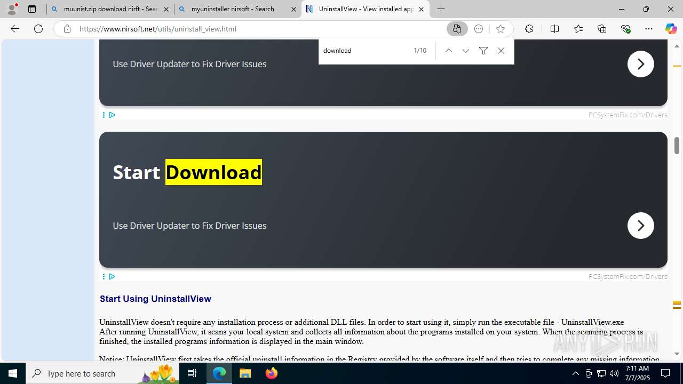The height and width of the screenshot is (384, 683).
Task: Click lower ad's Use Driver Updater text
Action: coord(189,226)
